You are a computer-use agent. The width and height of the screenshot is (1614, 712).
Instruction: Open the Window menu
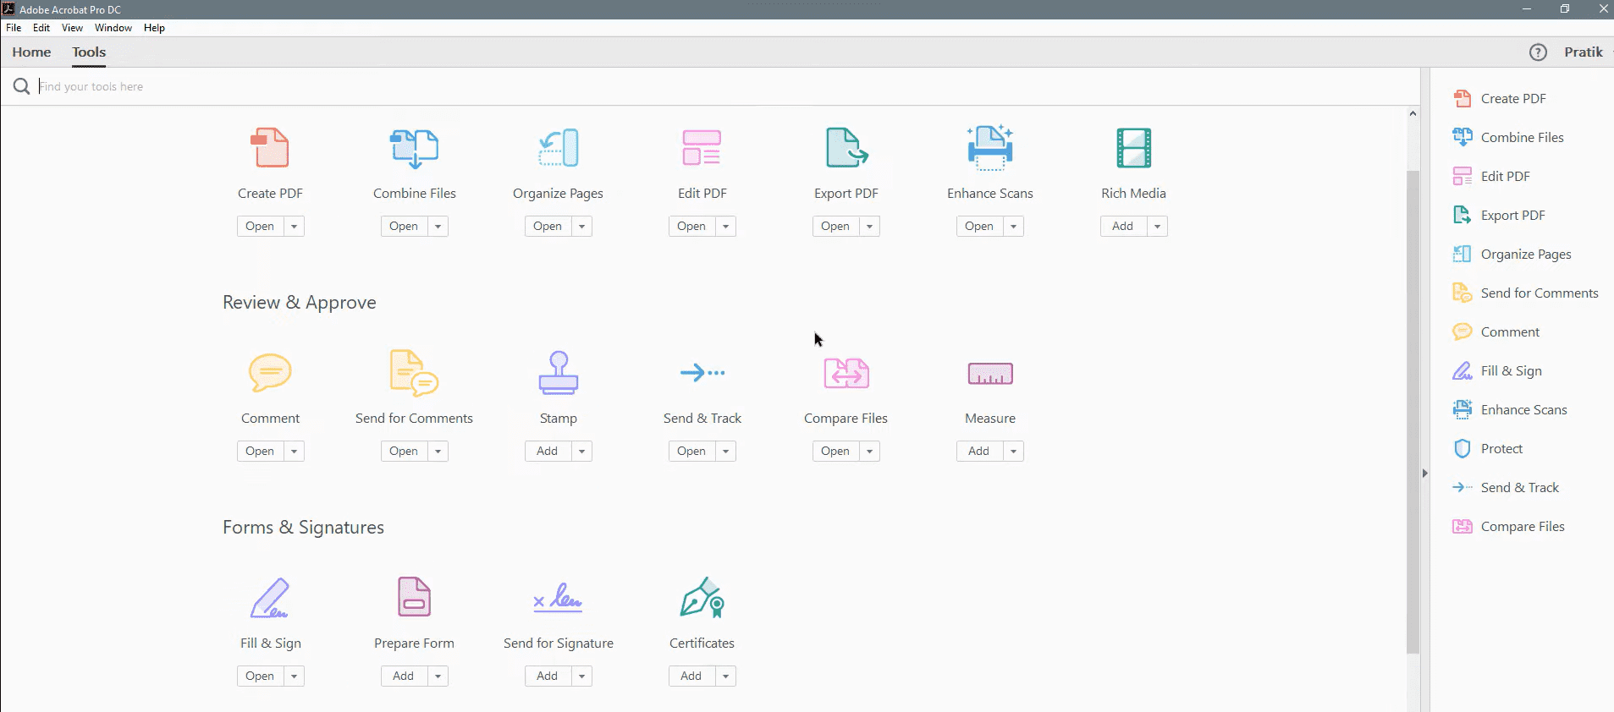coord(113,28)
